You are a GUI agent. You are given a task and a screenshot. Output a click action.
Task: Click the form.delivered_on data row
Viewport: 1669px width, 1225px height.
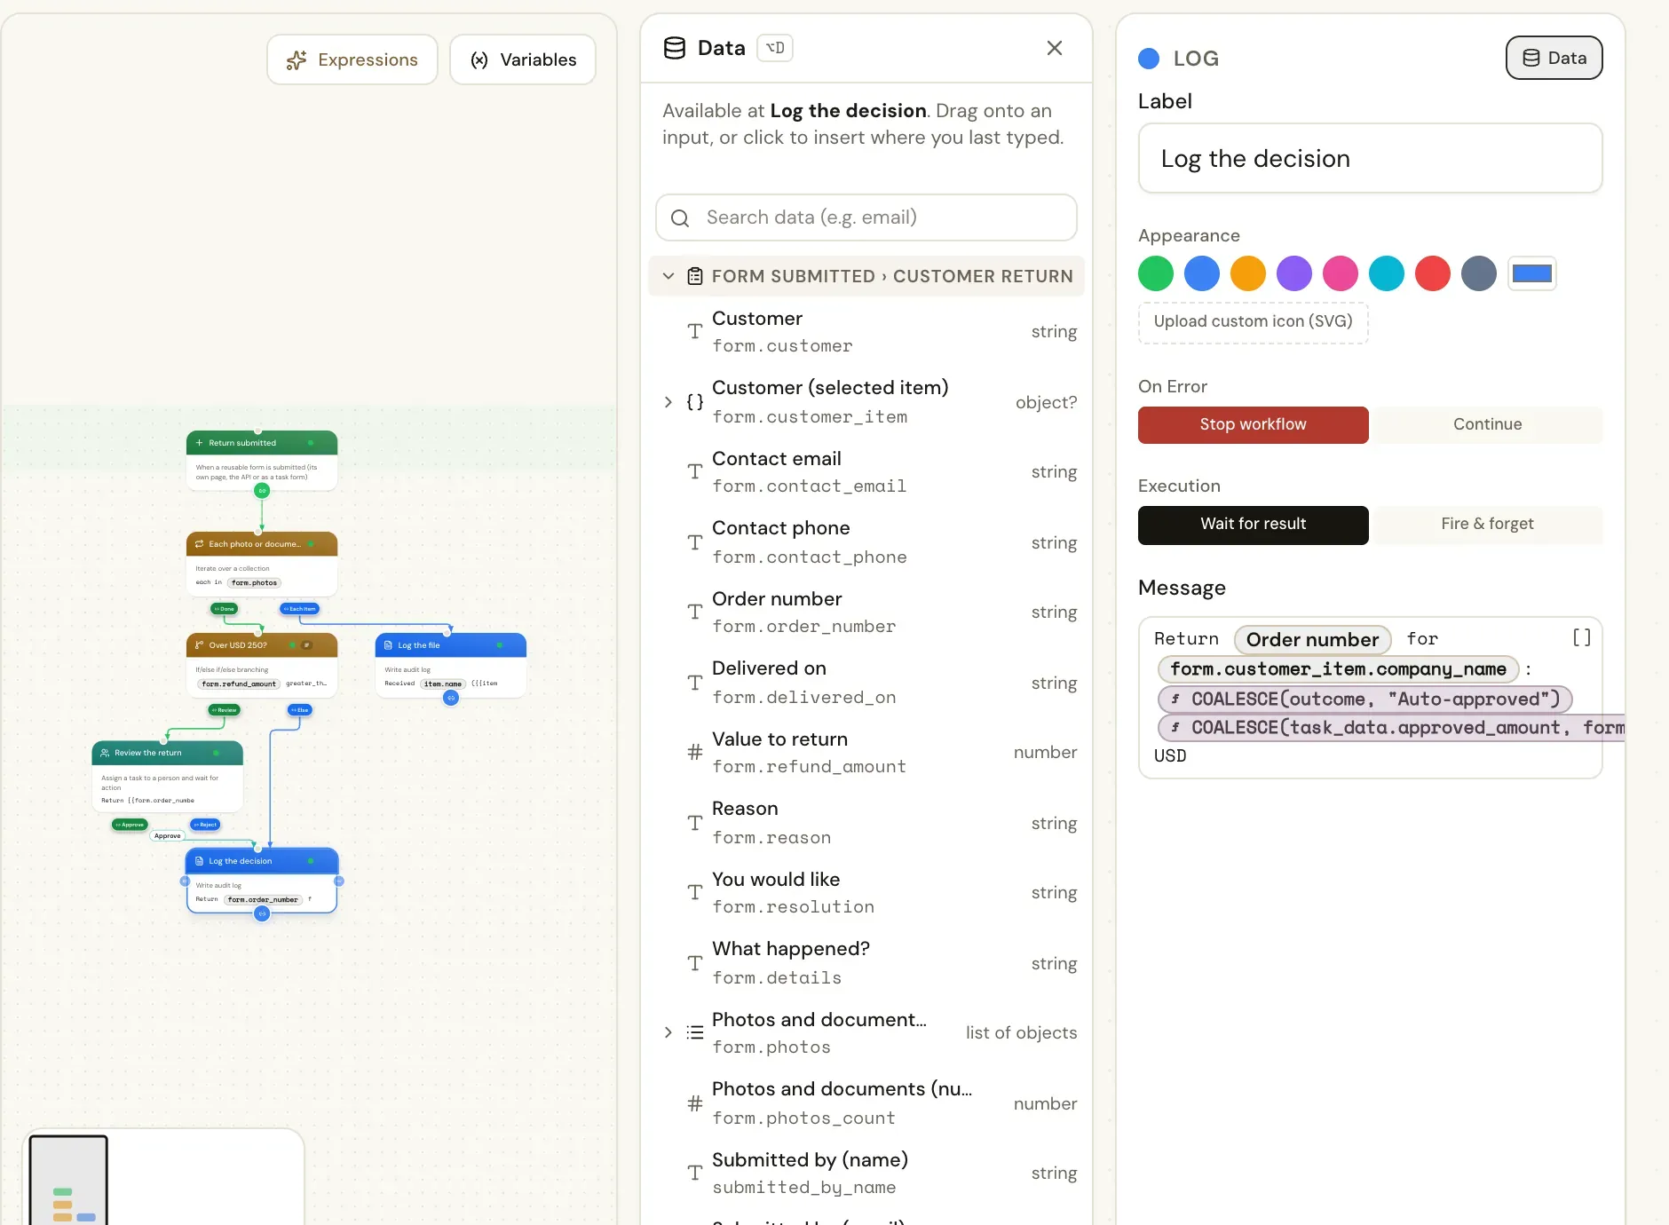(866, 683)
